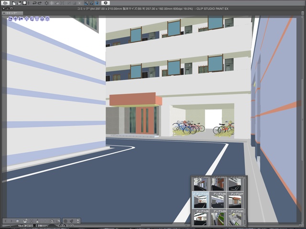This screenshot has width=306, height=229.
Task: Select the sixth 3D manipulator icon
Action: (x=37, y=19)
